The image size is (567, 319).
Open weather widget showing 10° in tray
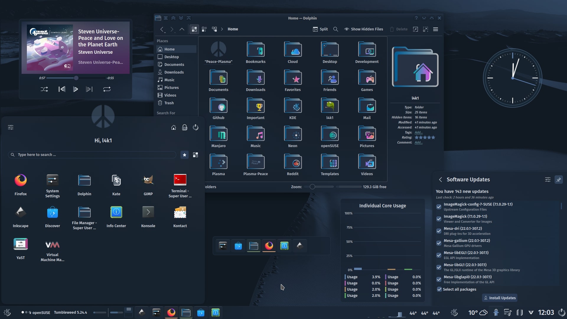coord(478,313)
